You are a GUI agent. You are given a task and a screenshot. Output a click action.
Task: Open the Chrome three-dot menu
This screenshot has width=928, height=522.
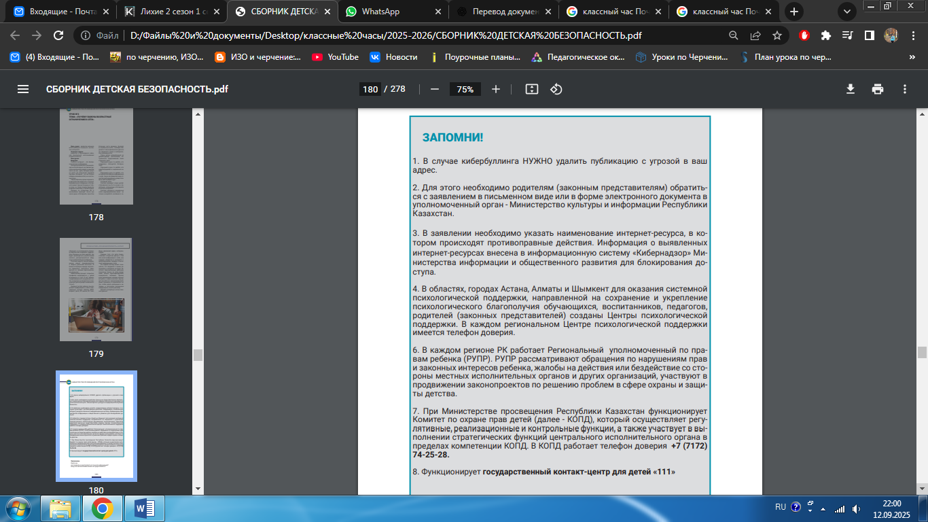coord(912,35)
